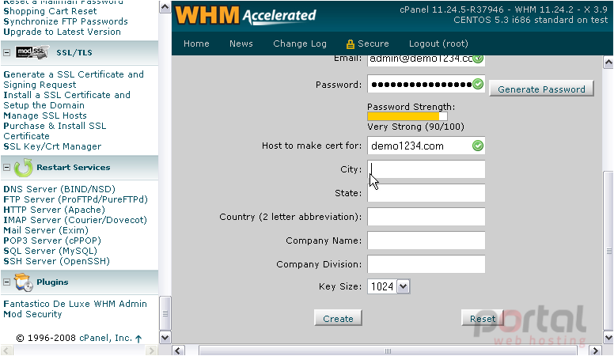Click main pane horizontal scroll left arrow
This screenshot has width=614, height=356.
(178, 350)
